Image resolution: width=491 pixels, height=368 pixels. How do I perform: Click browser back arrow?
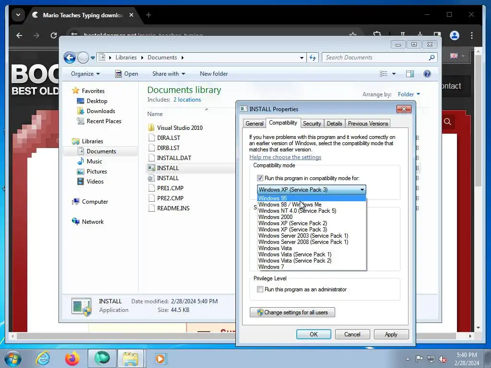pyautogui.click(x=19, y=35)
